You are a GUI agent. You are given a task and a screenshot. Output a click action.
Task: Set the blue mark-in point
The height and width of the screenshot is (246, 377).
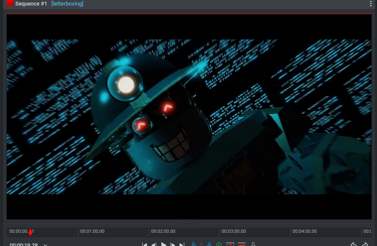point(194,244)
